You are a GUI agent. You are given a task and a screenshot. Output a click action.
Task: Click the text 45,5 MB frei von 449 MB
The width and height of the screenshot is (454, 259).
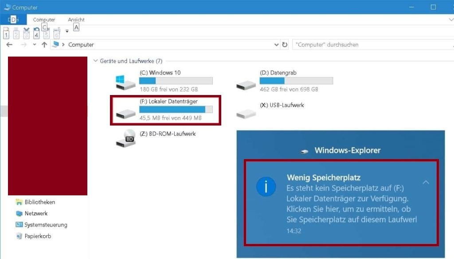click(171, 118)
